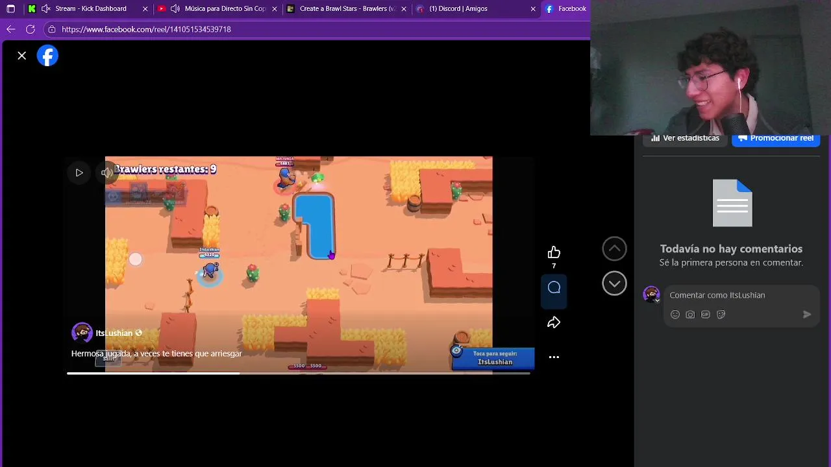The width and height of the screenshot is (831, 467).
Task: Reload the current page
Action: pos(30,29)
